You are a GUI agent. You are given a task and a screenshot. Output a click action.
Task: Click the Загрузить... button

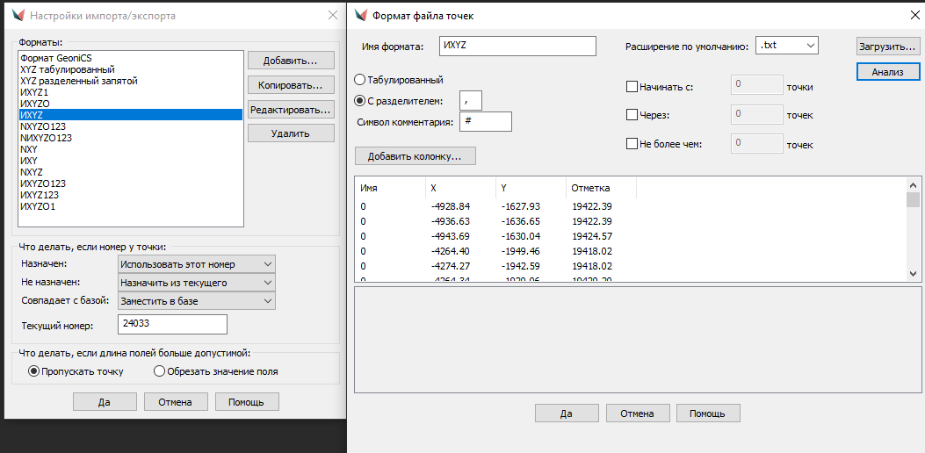888,46
